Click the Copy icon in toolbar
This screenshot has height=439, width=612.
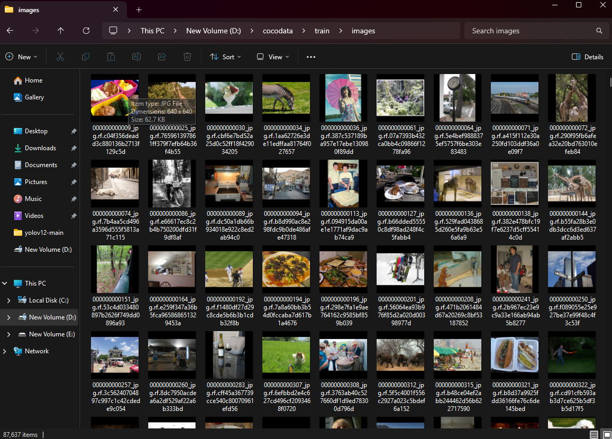click(x=86, y=57)
